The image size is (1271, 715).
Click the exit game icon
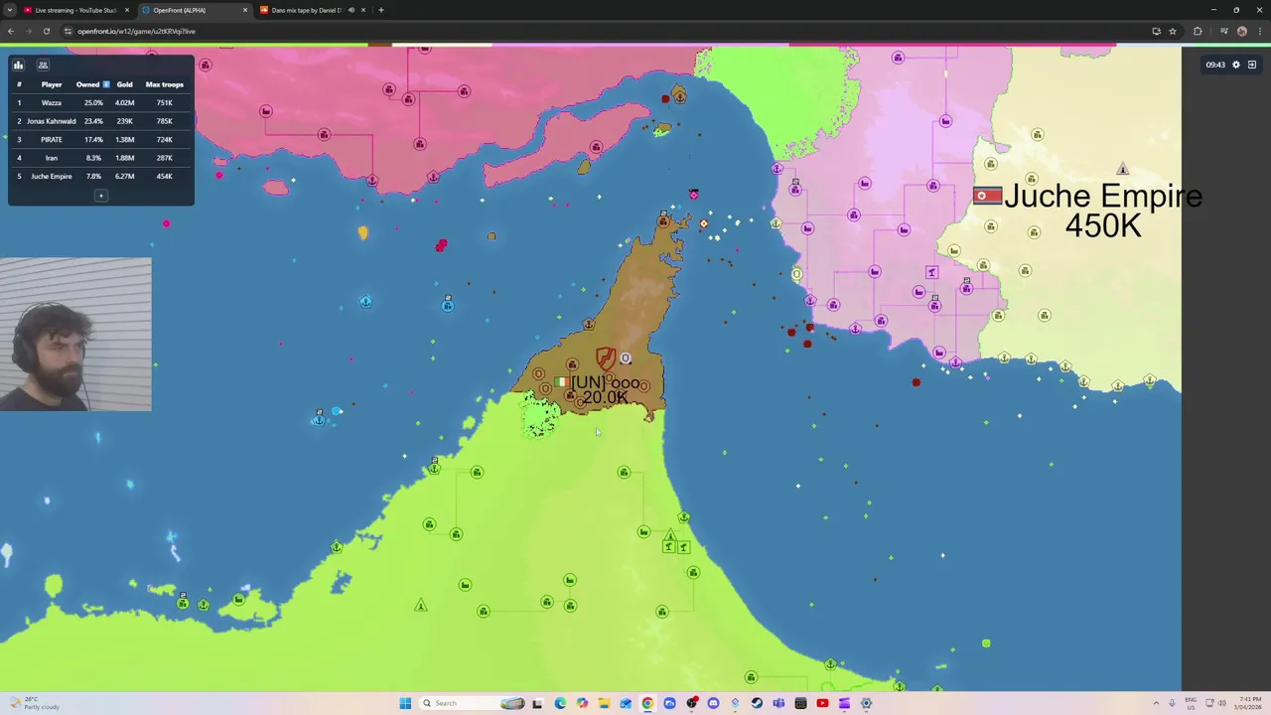1252,65
